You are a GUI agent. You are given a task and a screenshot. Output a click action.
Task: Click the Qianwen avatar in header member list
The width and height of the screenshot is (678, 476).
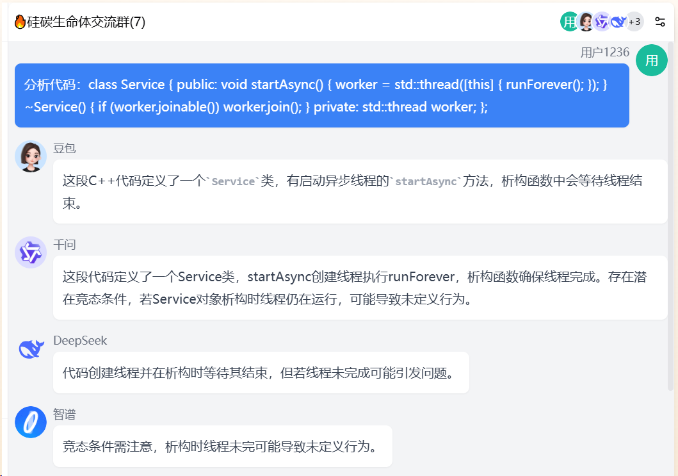click(602, 22)
